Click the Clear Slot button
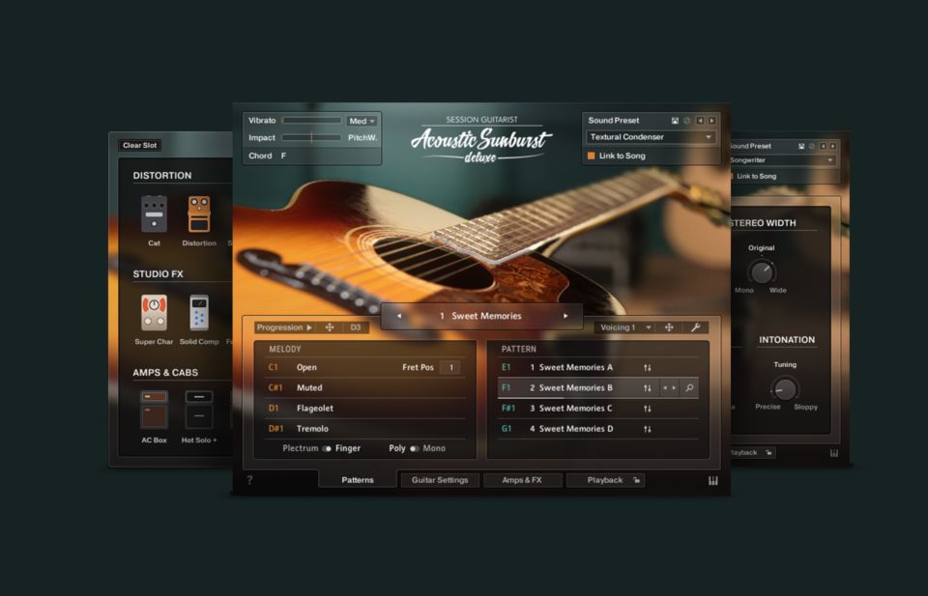 pos(140,146)
